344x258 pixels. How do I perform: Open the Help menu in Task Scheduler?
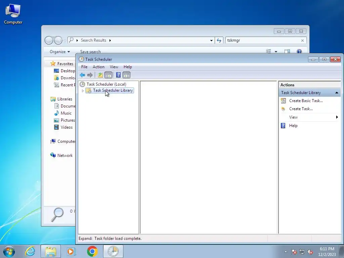[128, 67]
